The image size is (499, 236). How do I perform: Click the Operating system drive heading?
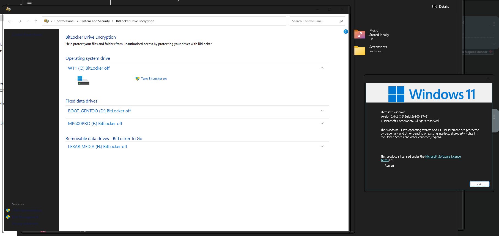coord(88,58)
